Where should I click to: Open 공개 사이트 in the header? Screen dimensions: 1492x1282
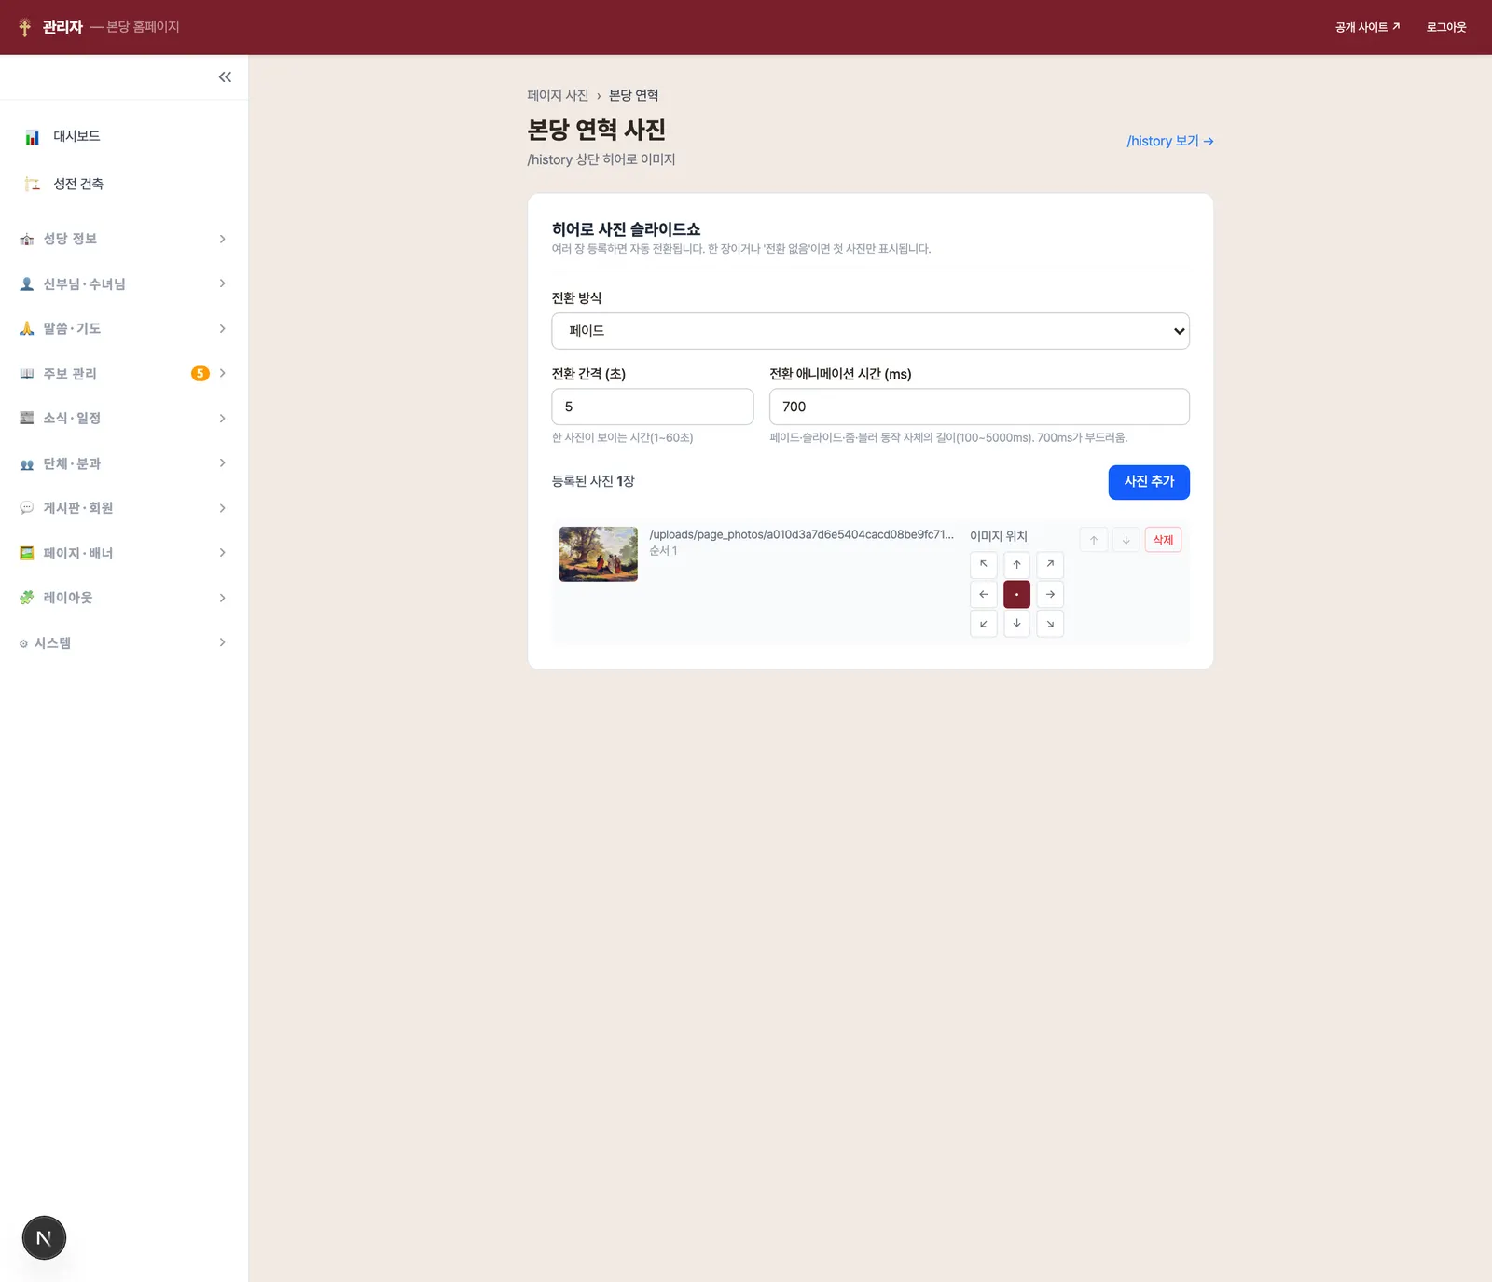pyautogui.click(x=1367, y=27)
